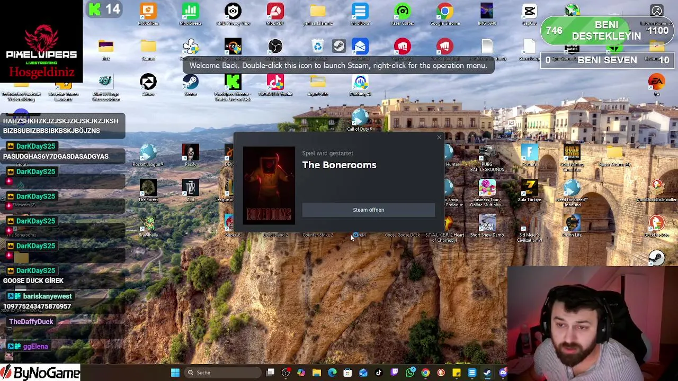Select the Zula Türkiye shortcut
The width and height of the screenshot is (678, 381).
pyautogui.click(x=529, y=191)
